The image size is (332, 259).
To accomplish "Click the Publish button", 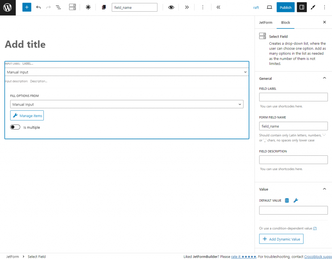I will click(285, 7).
